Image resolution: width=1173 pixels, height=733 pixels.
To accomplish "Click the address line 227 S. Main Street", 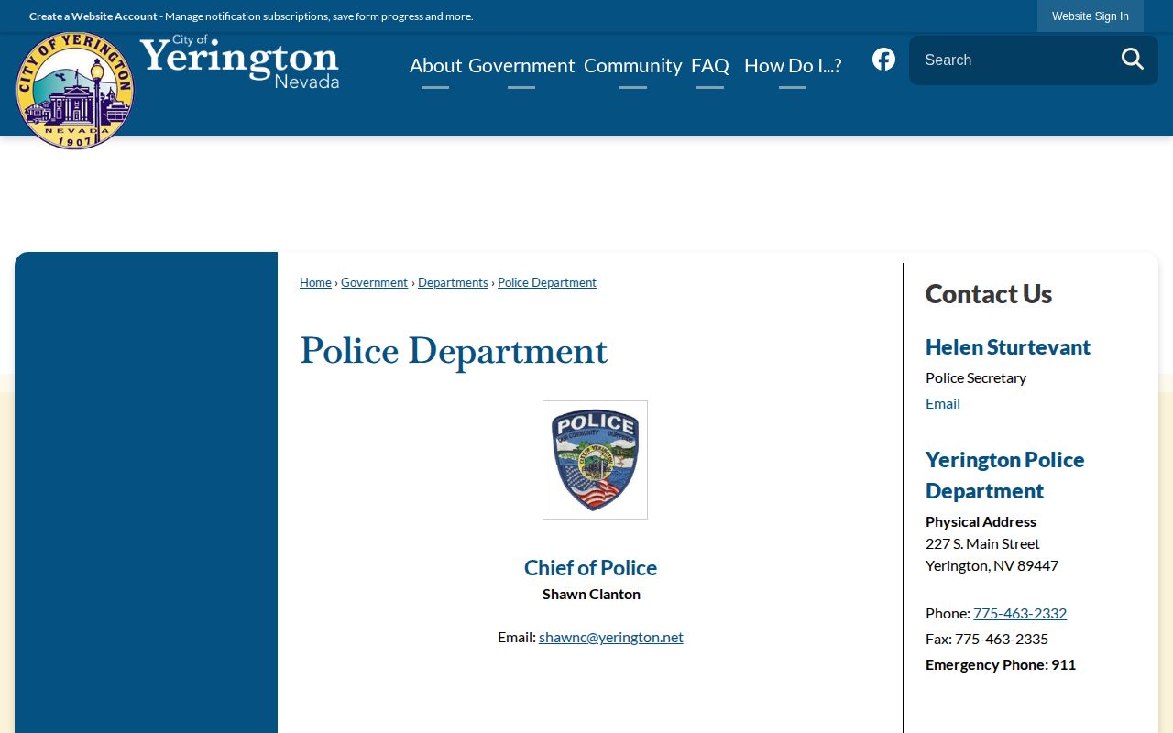I will tap(982, 543).
